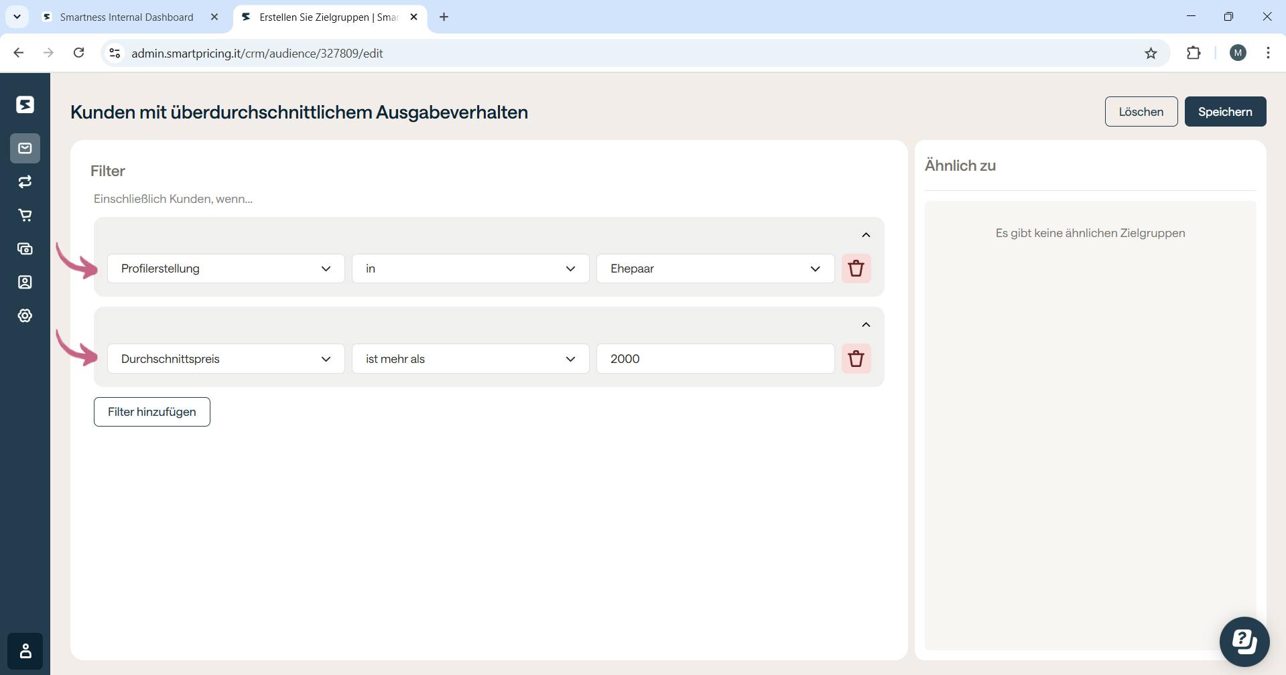The width and height of the screenshot is (1286, 675).
Task: Open the contact card sidebar icon
Action: tap(25, 282)
